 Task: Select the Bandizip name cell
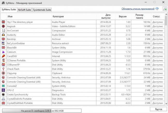coord(29,39)
